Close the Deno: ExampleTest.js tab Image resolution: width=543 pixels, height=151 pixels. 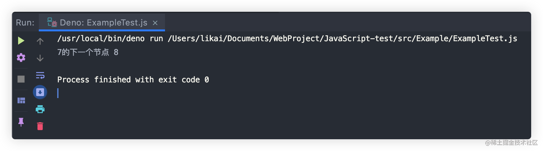pyautogui.click(x=155, y=23)
